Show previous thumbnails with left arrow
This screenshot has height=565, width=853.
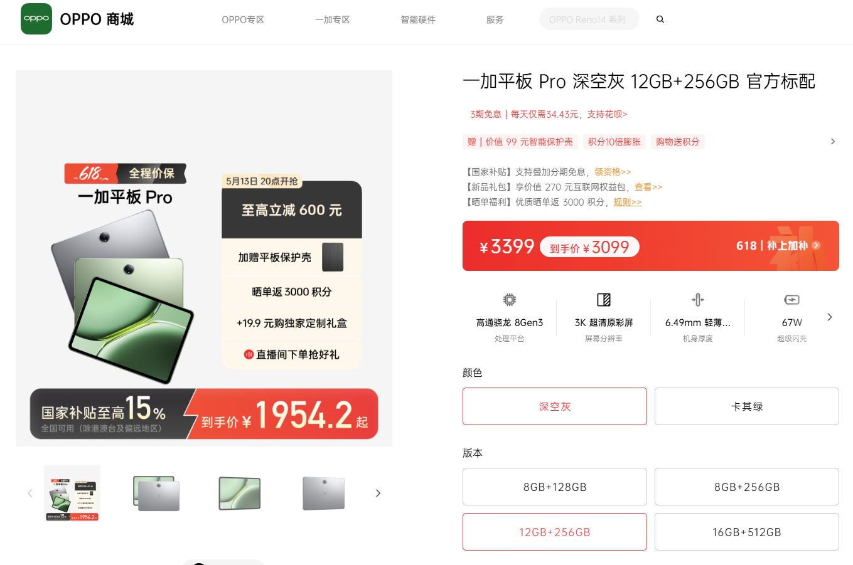(30, 494)
